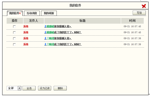Click the 全选 button
This screenshot has width=150, height=96.
click(29, 88)
